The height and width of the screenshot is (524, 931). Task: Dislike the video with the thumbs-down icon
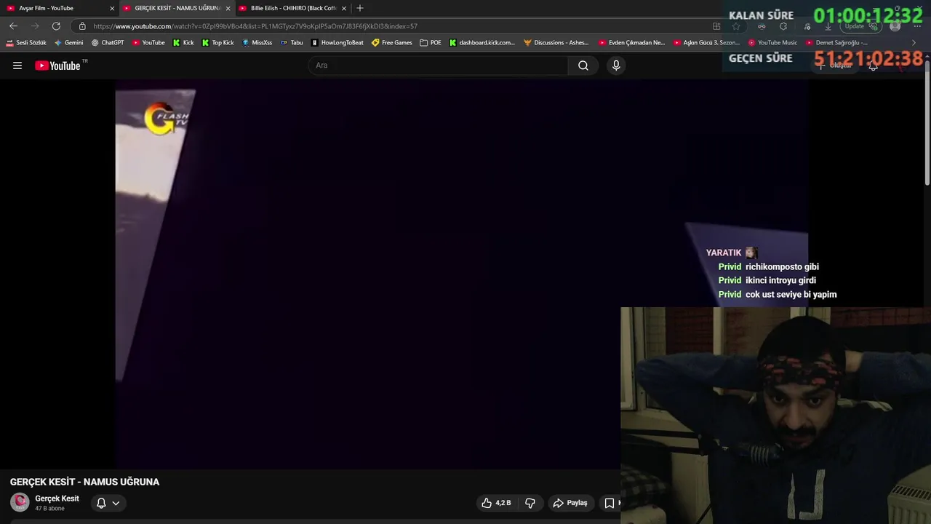coord(530,503)
